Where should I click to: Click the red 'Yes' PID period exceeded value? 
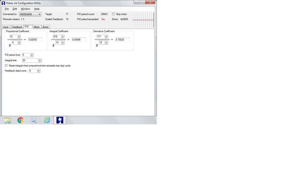[x=103, y=19]
